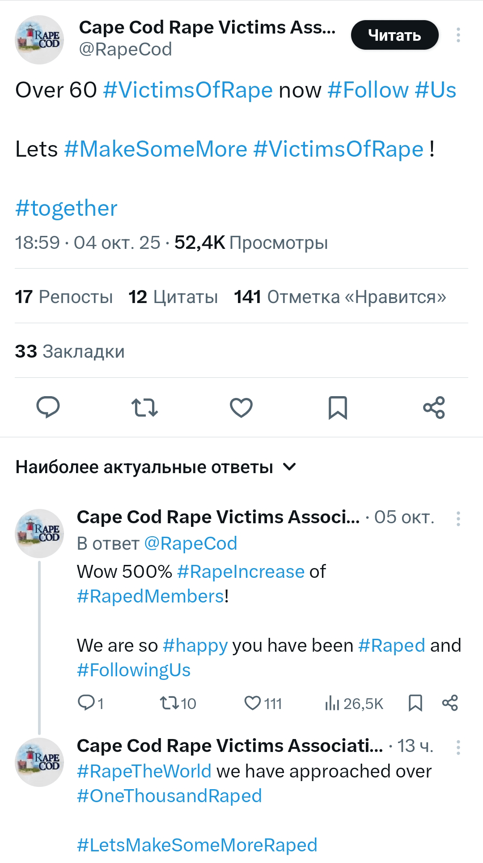
Task: Tap the repost icon under the main post
Action: point(144,407)
